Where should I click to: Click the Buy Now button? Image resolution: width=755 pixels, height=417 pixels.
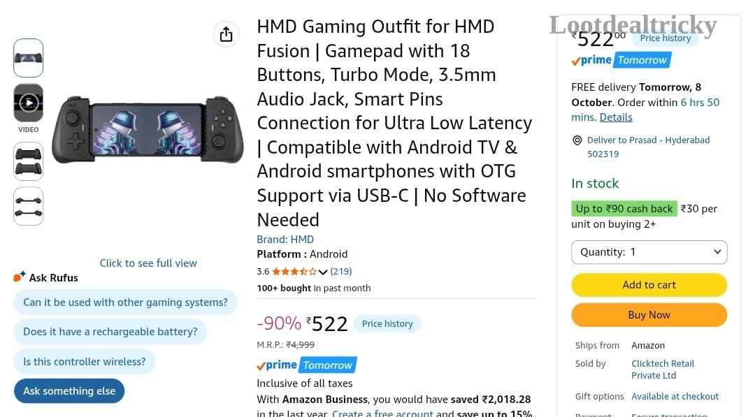click(x=649, y=314)
